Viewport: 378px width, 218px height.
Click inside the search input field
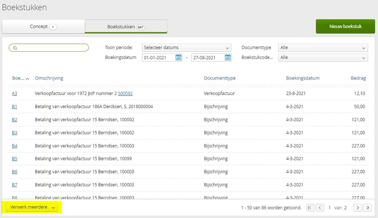(52, 48)
